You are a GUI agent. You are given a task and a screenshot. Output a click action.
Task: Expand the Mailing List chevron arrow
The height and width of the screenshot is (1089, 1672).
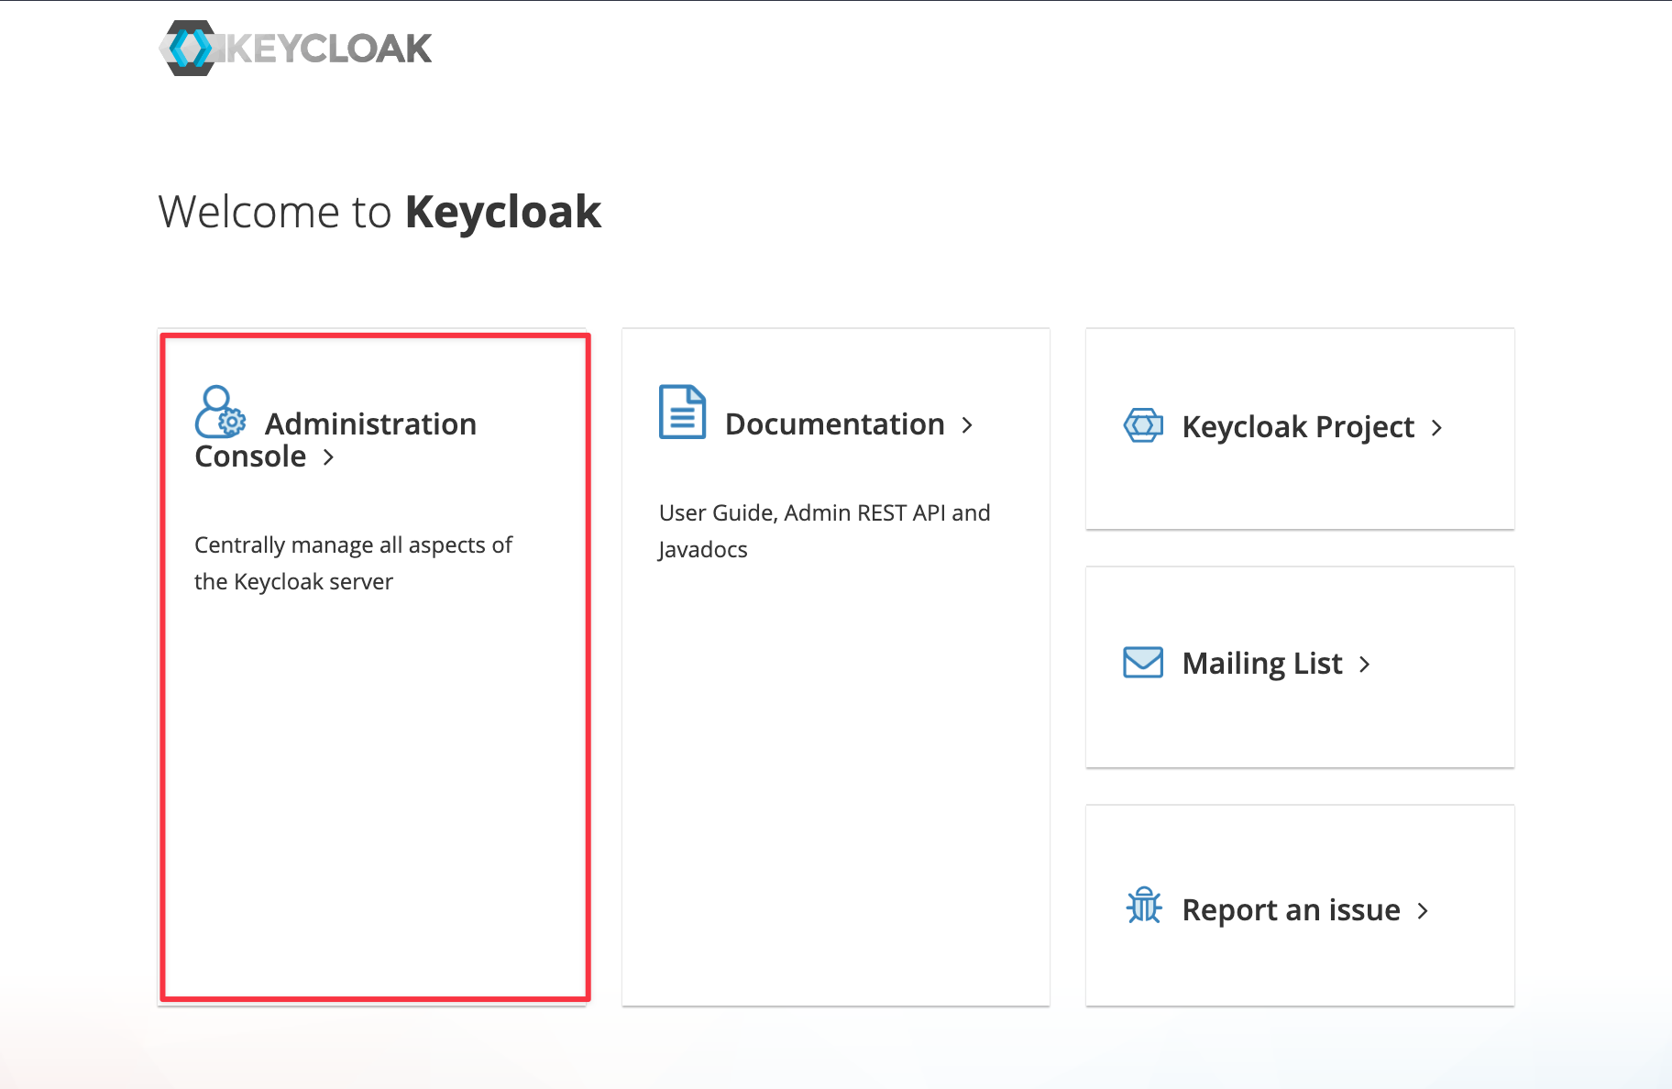click(1364, 664)
